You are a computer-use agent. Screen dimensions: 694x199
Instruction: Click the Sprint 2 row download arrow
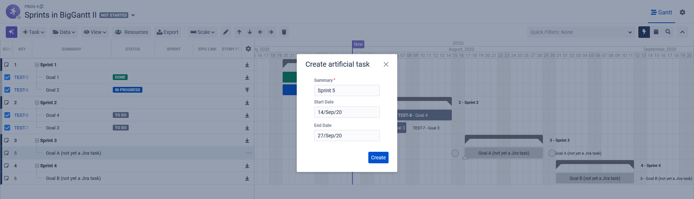tap(247, 103)
